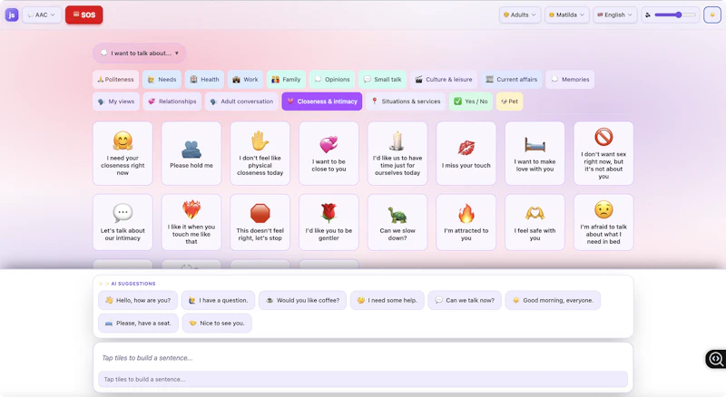This screenshot has width=726, height=397.
Task: Open the AAC mode dropdown
Action: click(x=42, y=15)
